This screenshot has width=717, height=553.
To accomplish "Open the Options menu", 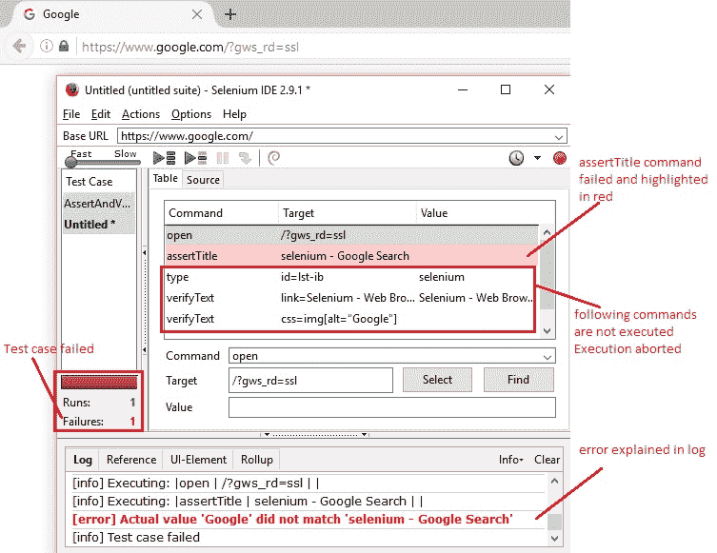I will (191, 114).
